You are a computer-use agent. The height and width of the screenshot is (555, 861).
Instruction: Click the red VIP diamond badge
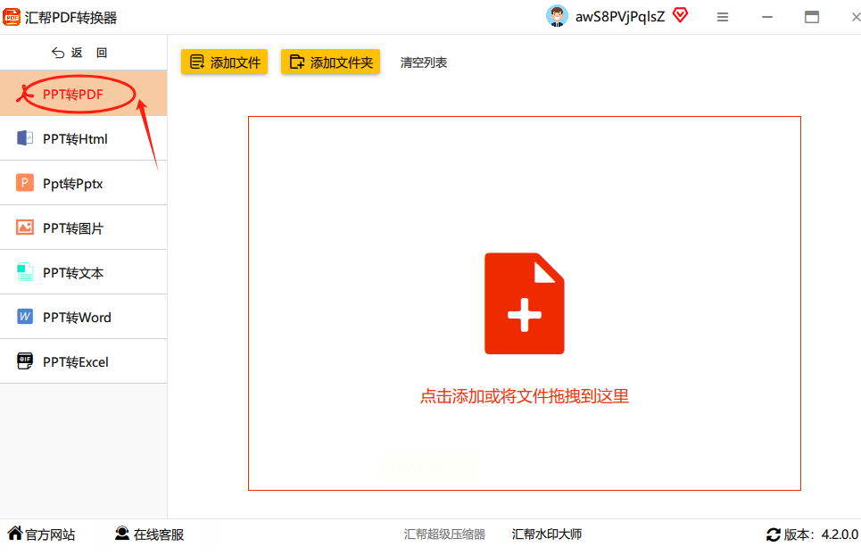681,15
